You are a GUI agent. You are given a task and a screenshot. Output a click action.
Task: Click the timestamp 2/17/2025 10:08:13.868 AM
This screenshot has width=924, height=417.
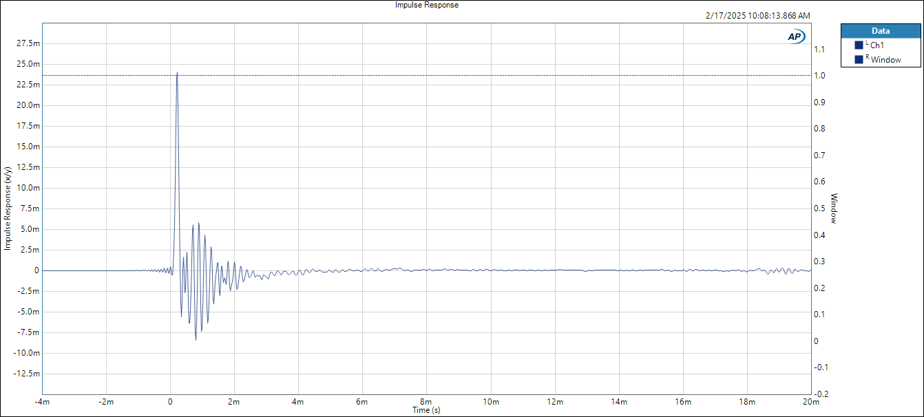758,15
